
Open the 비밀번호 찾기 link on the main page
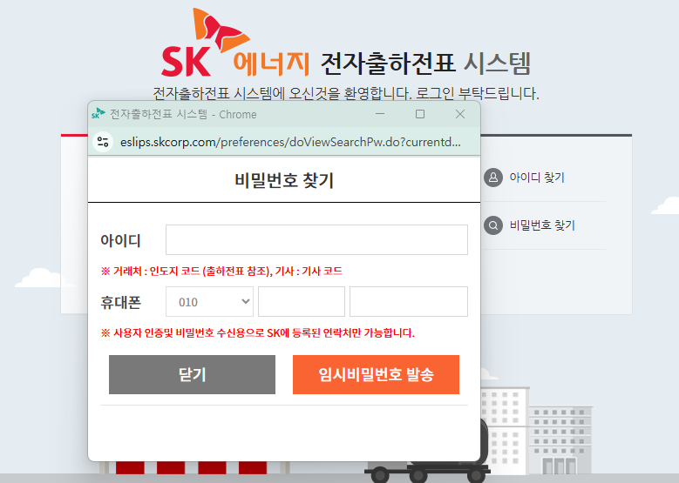click(x=542, y=225)
